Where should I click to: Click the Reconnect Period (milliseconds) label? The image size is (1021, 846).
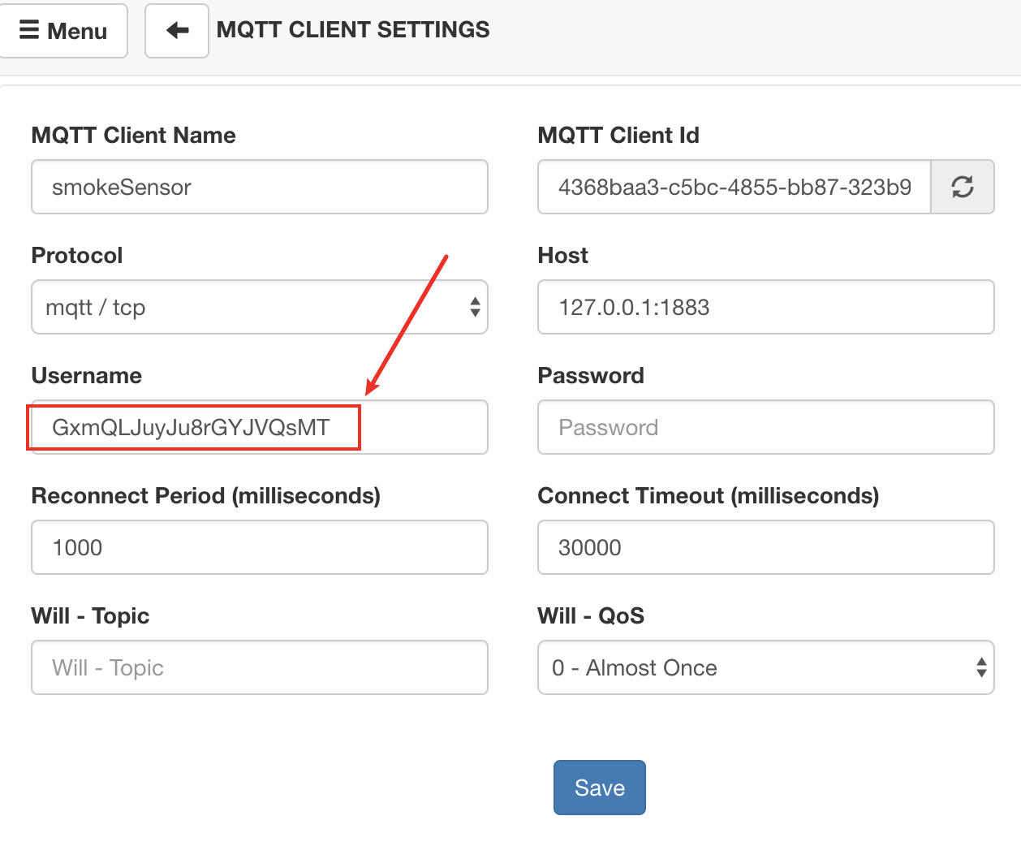pos(206,495)
